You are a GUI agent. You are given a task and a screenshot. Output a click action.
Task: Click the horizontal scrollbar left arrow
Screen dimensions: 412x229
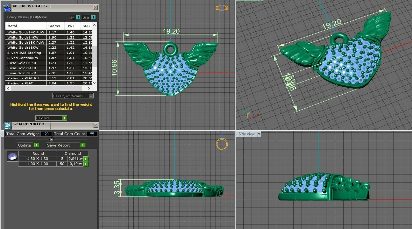coord(7,88)
